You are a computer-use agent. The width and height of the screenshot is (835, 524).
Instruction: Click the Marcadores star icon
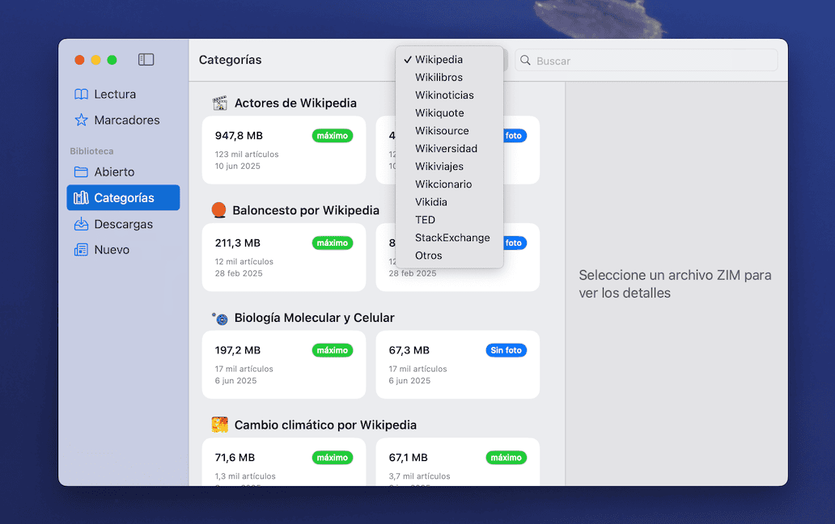click(81, 120)
